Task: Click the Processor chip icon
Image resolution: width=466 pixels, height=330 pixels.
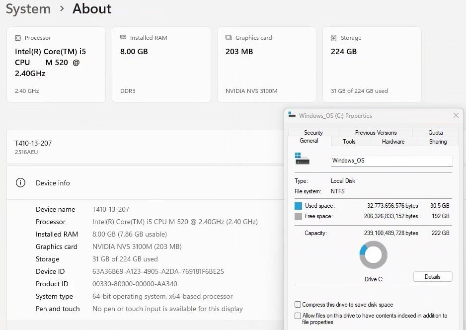Action: point(18,38)
